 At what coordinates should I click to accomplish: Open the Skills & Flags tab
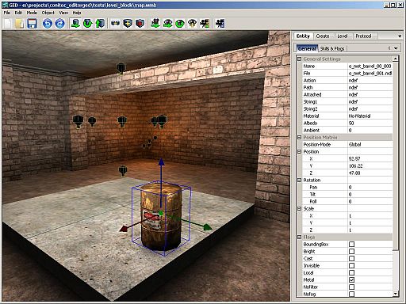click(x=332, y=48)
